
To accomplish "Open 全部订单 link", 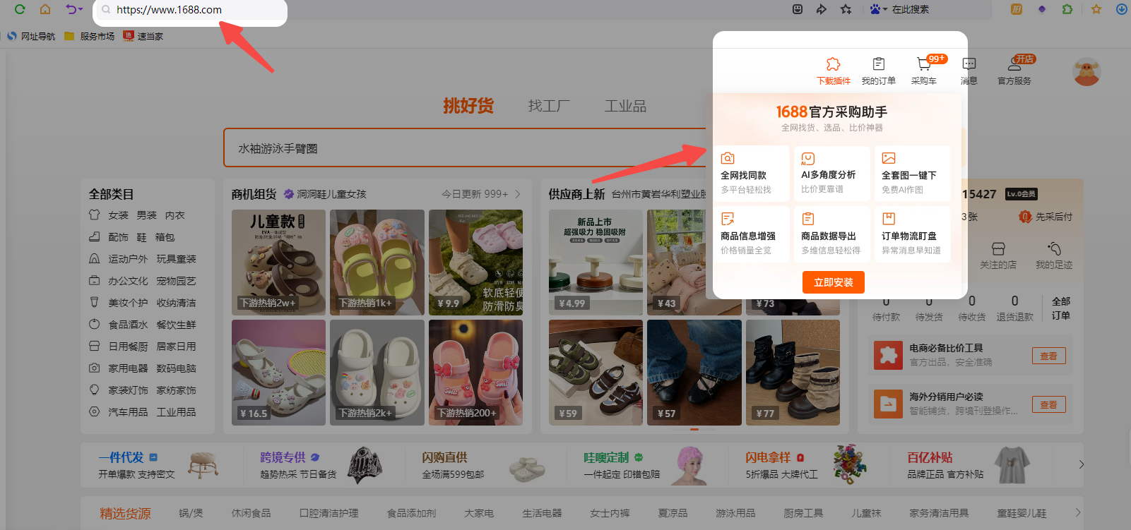I will click(1061, 308).
